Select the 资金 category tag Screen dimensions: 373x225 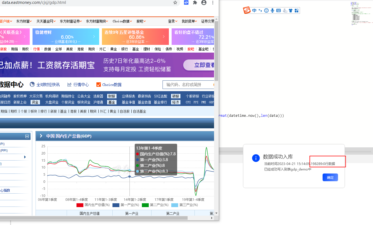click(35, 102)
